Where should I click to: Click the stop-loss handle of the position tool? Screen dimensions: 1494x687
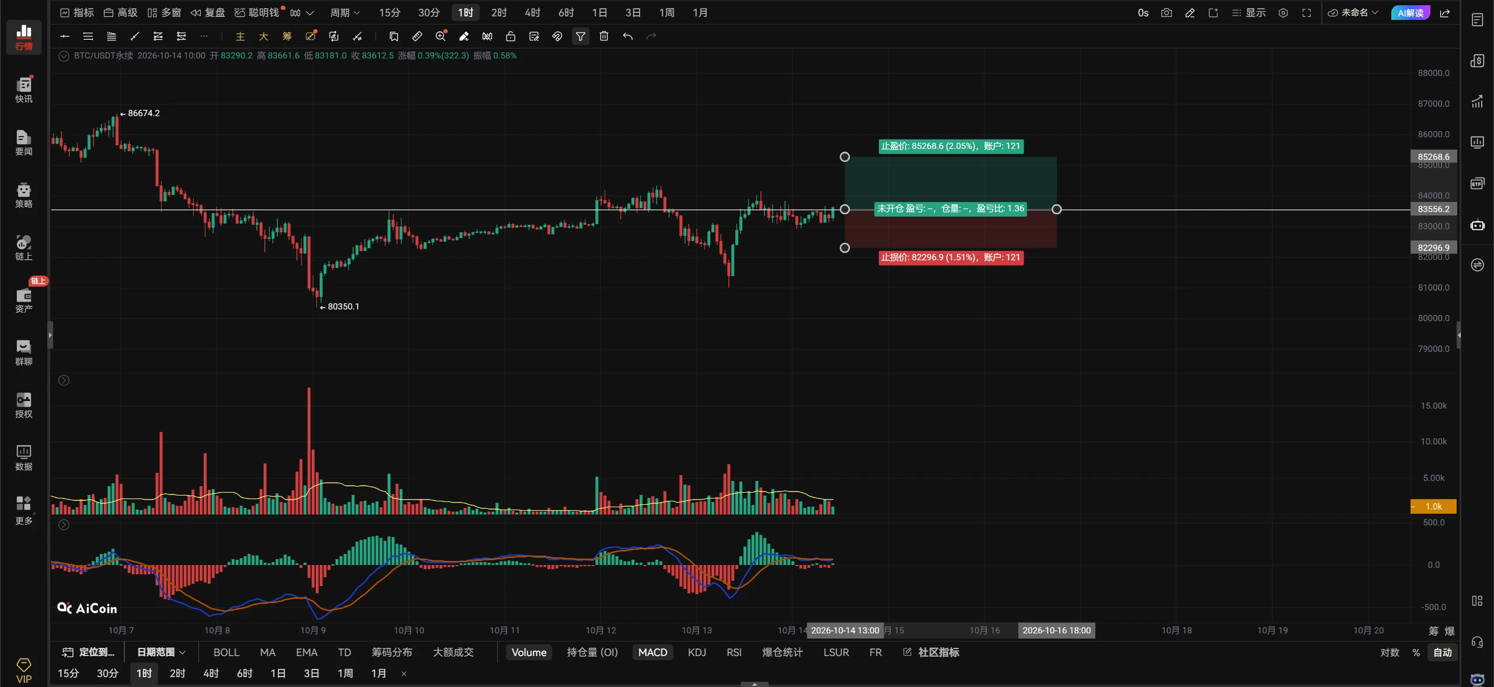click(x=844, y=248)
